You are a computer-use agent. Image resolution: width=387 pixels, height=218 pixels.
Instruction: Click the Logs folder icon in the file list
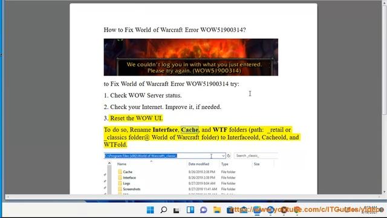[x=120, y=183]
